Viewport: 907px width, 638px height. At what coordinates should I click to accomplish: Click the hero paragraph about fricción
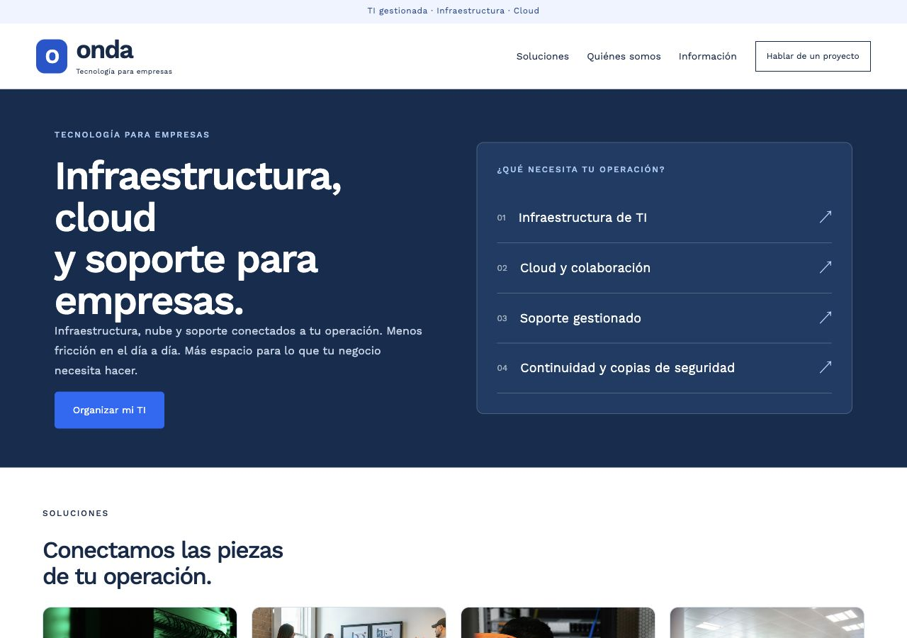click(238, 351)
